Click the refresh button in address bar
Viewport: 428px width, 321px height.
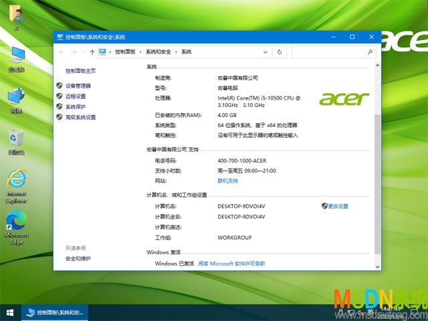click(x=280, y=52)
